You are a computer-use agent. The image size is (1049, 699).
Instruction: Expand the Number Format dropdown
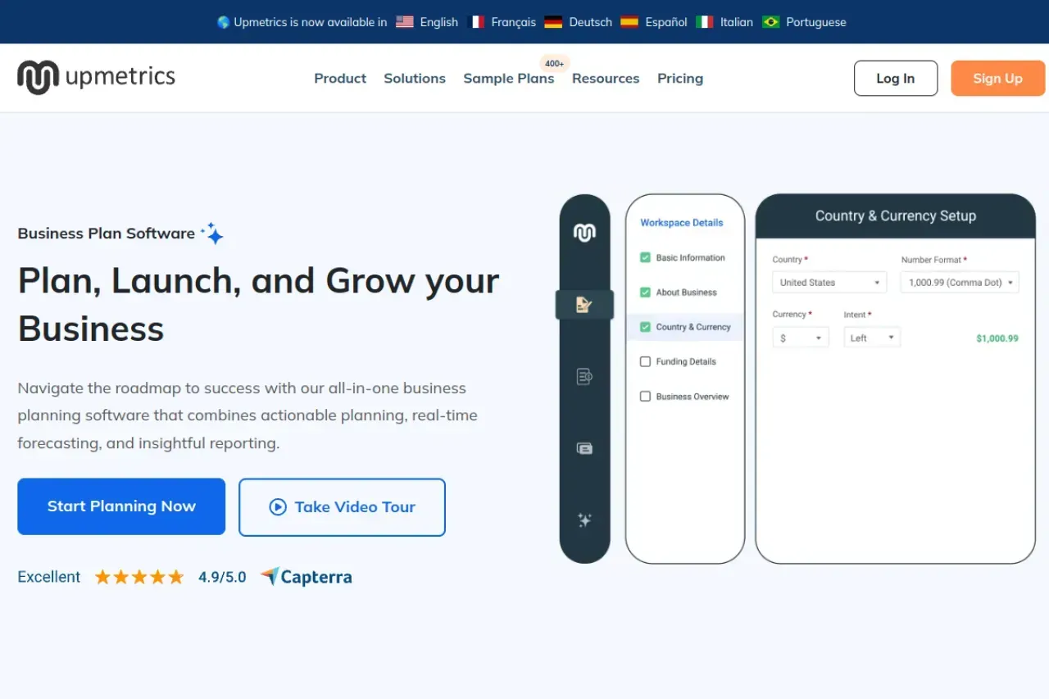pyautogui.click(x=960, y=283)
